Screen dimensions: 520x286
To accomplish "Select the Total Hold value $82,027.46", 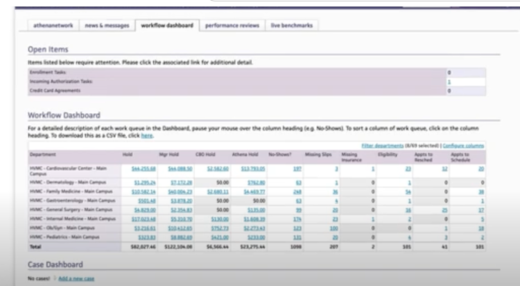I will [144, 247].
